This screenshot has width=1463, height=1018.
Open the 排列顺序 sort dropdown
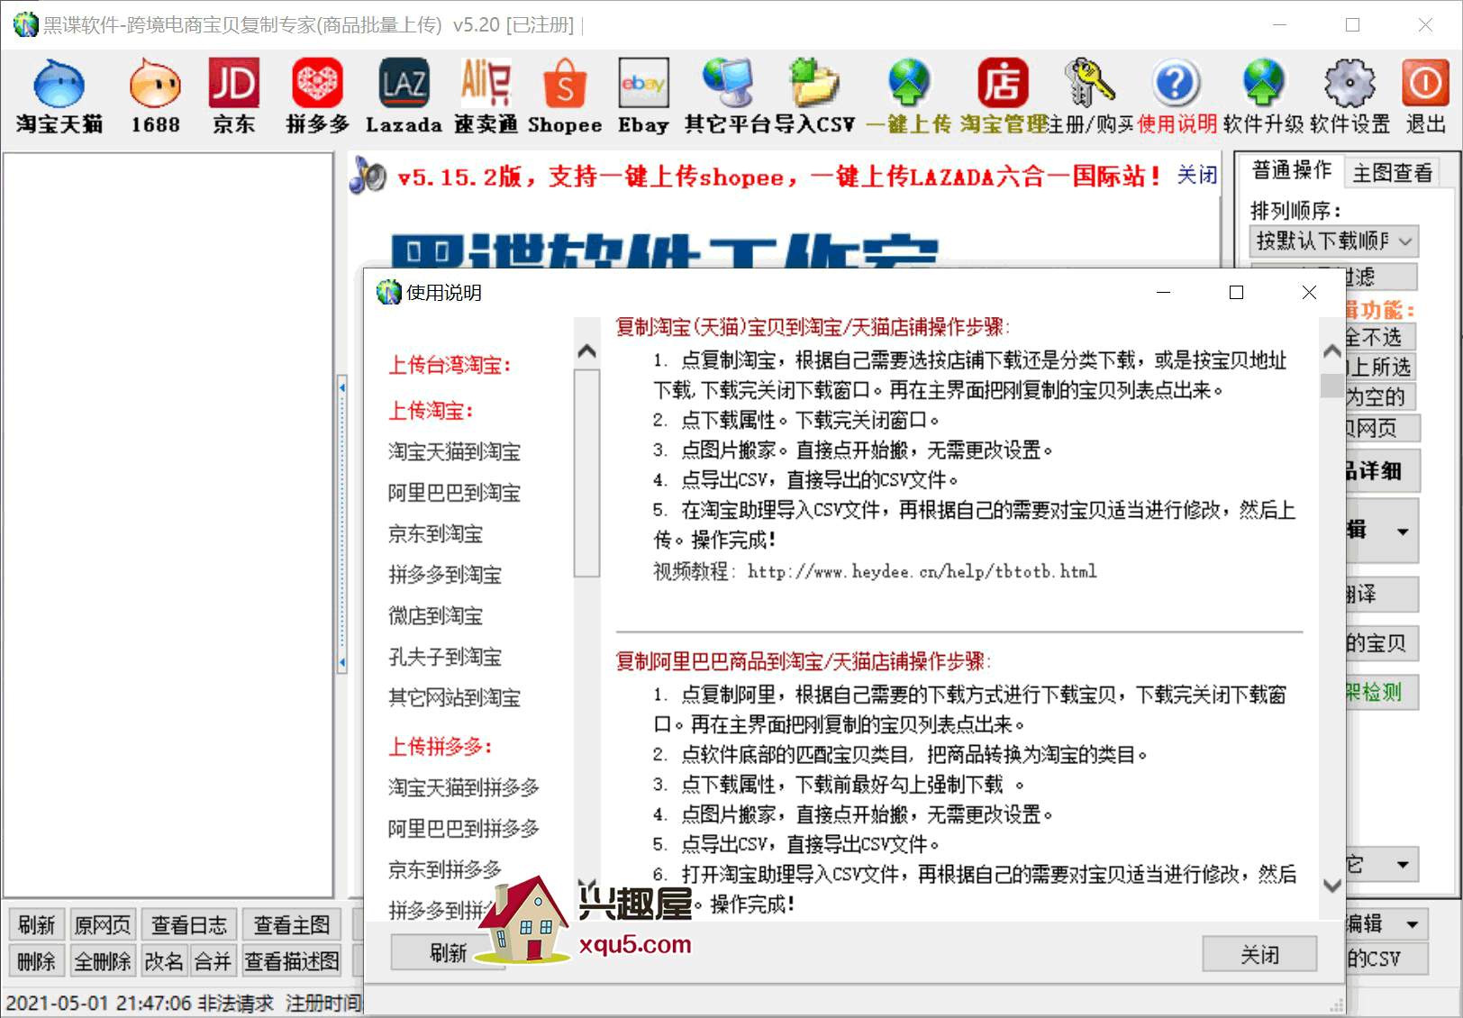1334,241
